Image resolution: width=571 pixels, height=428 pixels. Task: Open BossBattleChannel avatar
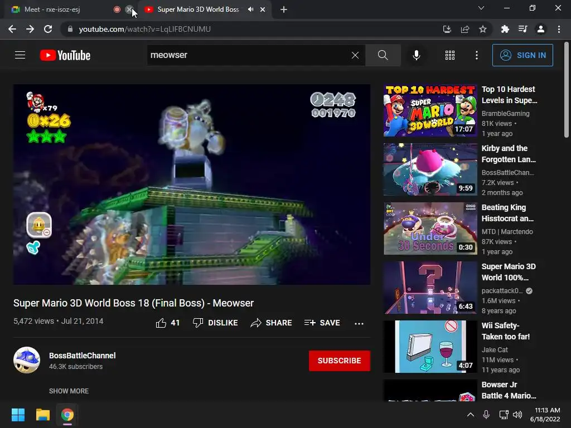tap(27, 361)
